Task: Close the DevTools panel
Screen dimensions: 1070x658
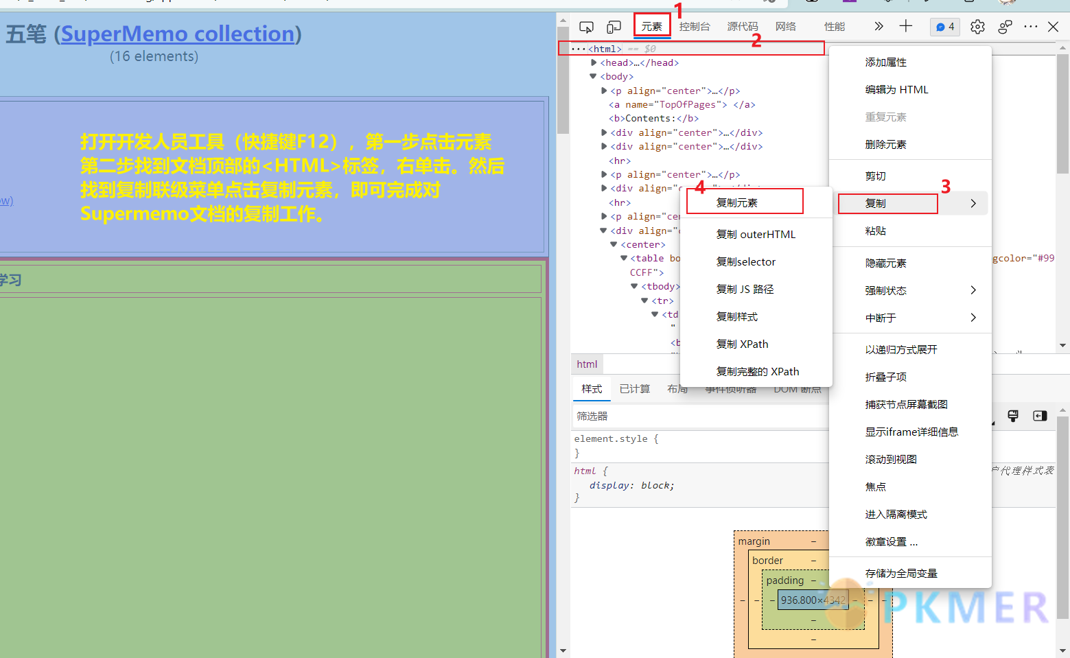Action: click(1054, 27)
